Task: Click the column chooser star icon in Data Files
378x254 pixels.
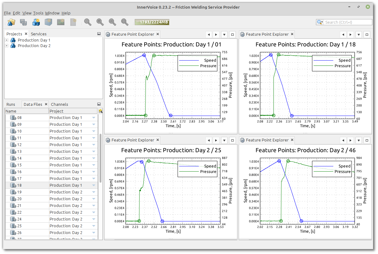Action: coord(101,111)
